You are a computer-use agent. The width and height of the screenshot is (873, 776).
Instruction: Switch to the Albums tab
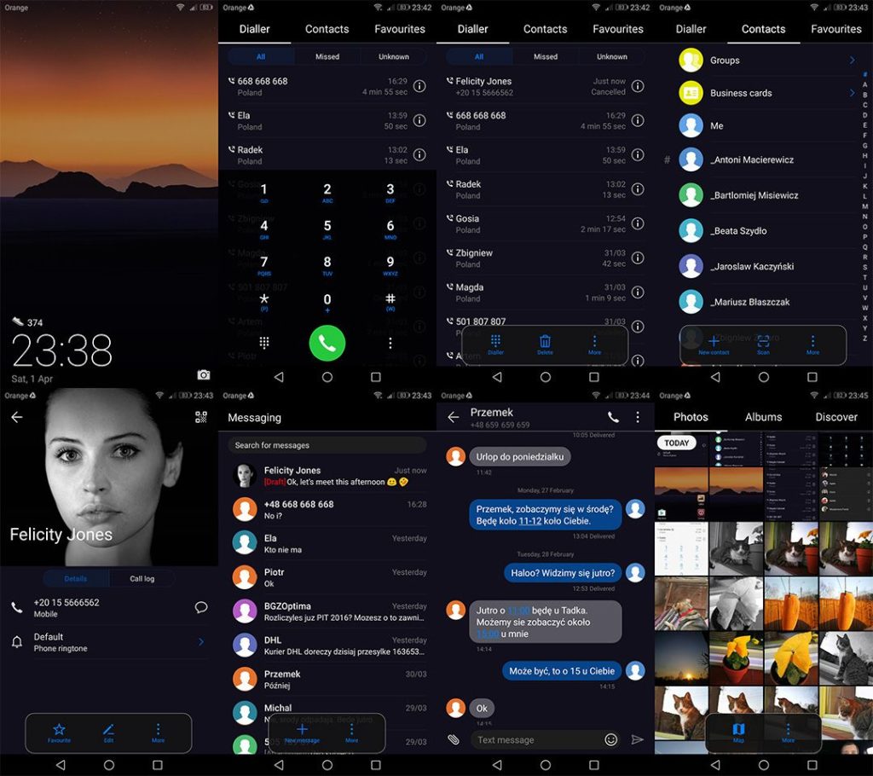tap(763, 417)
